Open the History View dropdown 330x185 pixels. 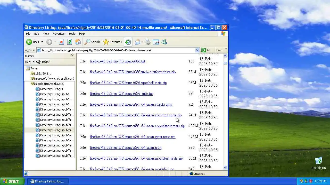click(x=29, y=62)
